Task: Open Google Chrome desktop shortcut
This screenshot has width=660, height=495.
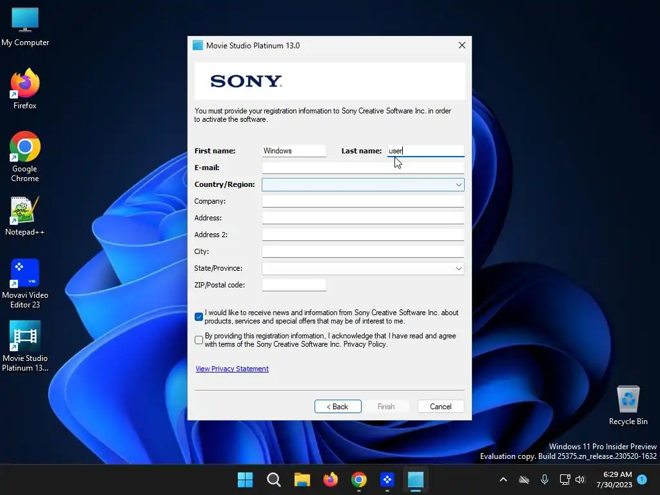Action: pyautogui.click(x=25, y=157)
